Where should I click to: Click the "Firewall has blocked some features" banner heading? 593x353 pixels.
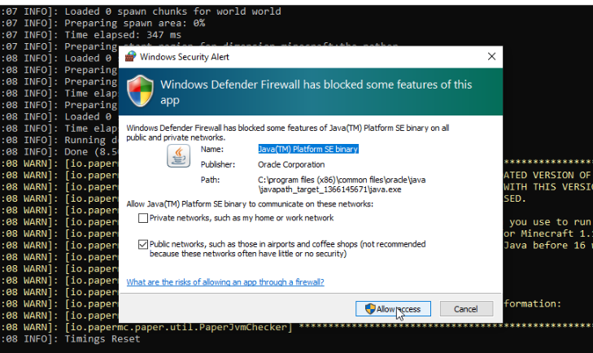click(316, 92)
